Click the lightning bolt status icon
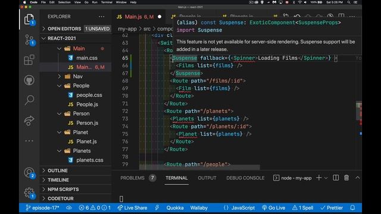381x214 pixels. [x=157, y=208]
